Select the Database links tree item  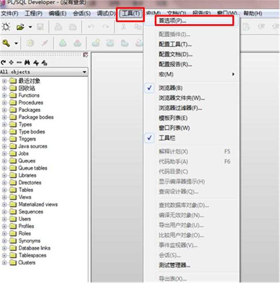click(34, 248)
